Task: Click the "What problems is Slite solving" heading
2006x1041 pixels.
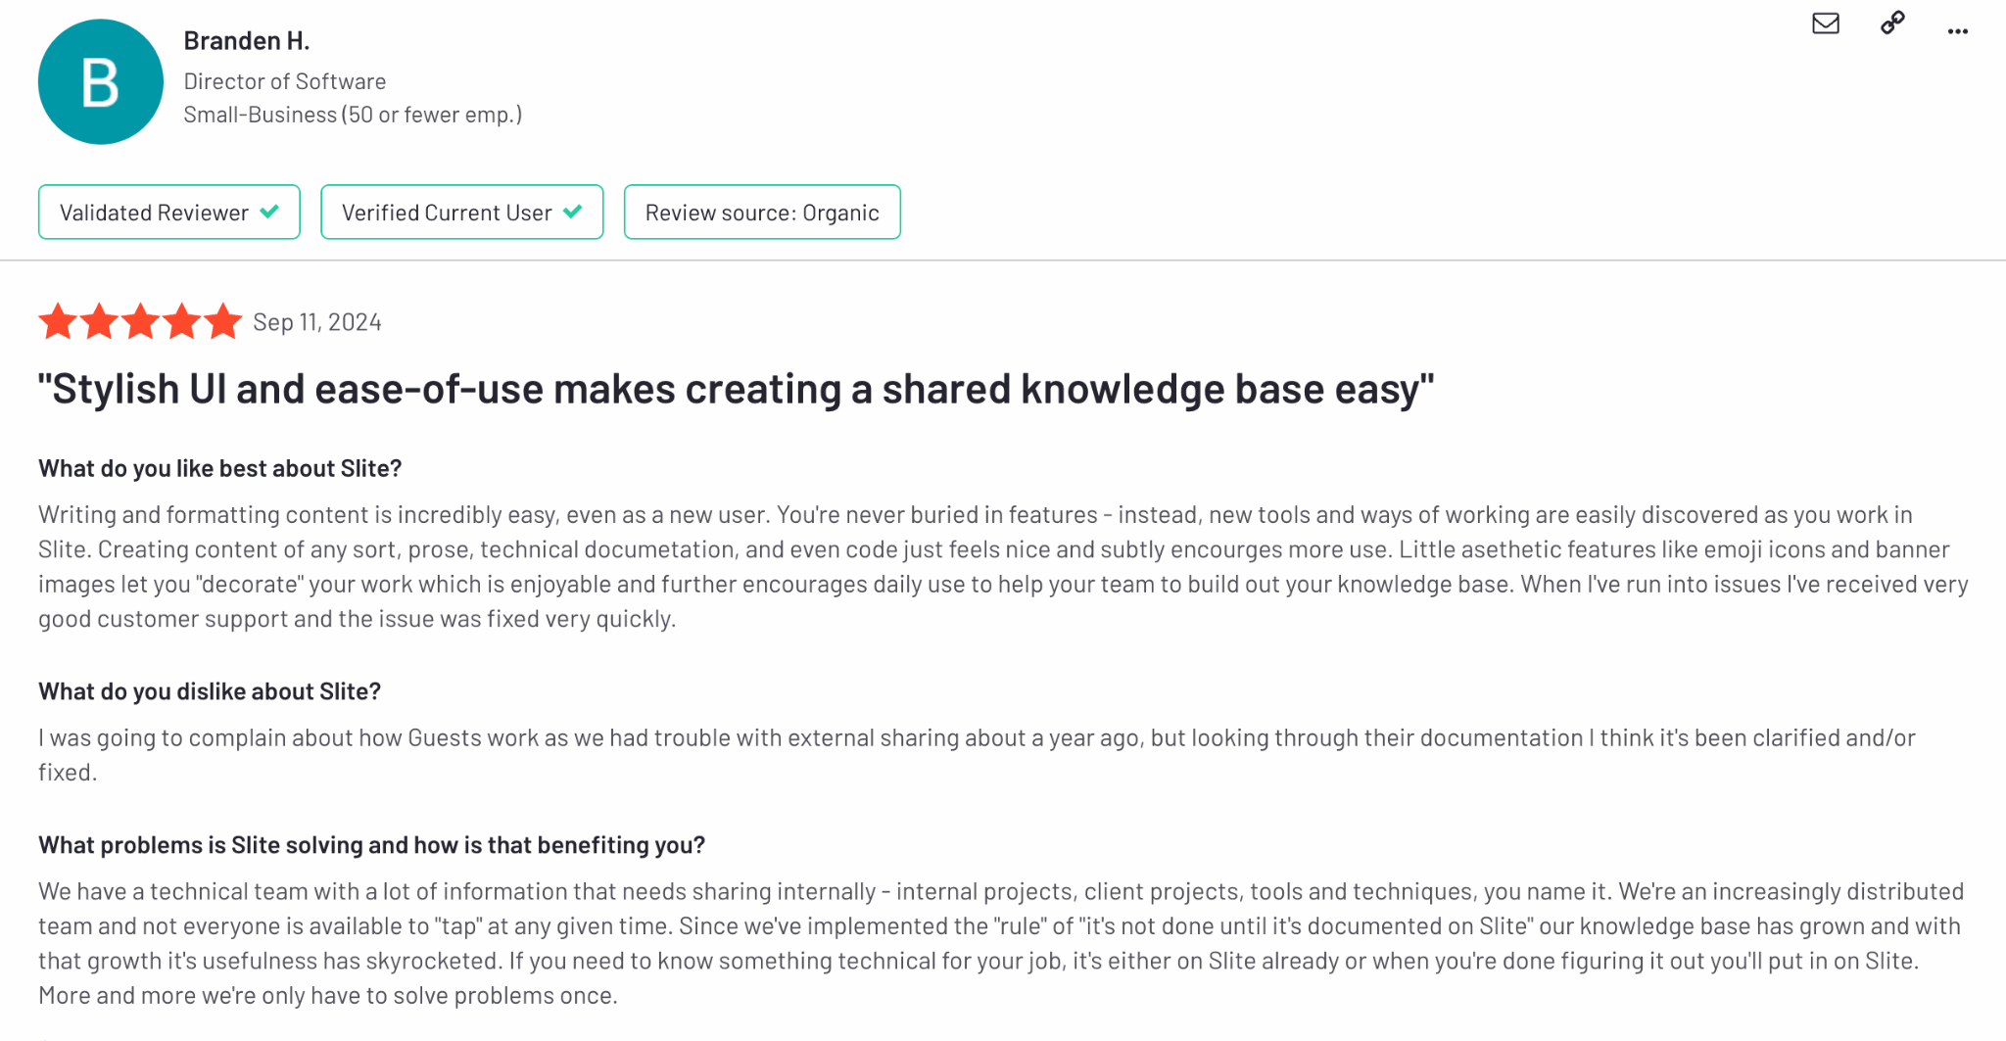Action: 372,845
